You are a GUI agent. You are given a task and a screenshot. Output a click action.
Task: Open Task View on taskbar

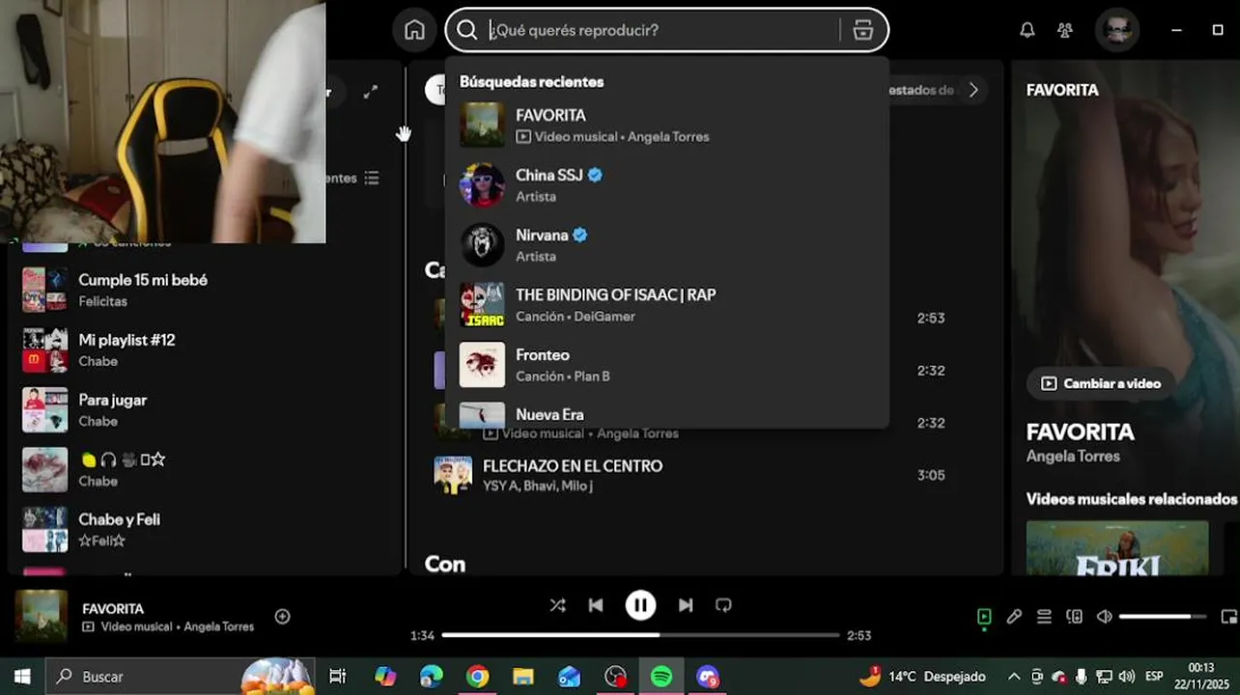click(337, 677)
